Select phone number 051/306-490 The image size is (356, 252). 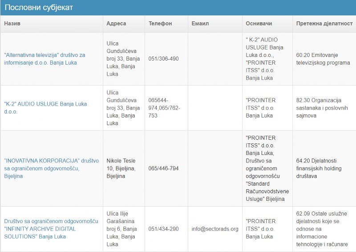tap(163, 59)
